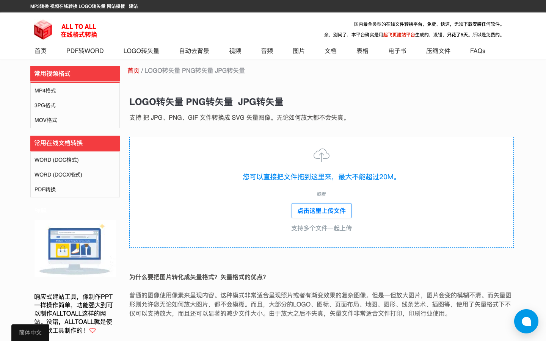Image resolution: width=546 pixels, height=341 pixels.
Task: Click the red 起飞页建站平台 link
Action: tap(399, 35)
